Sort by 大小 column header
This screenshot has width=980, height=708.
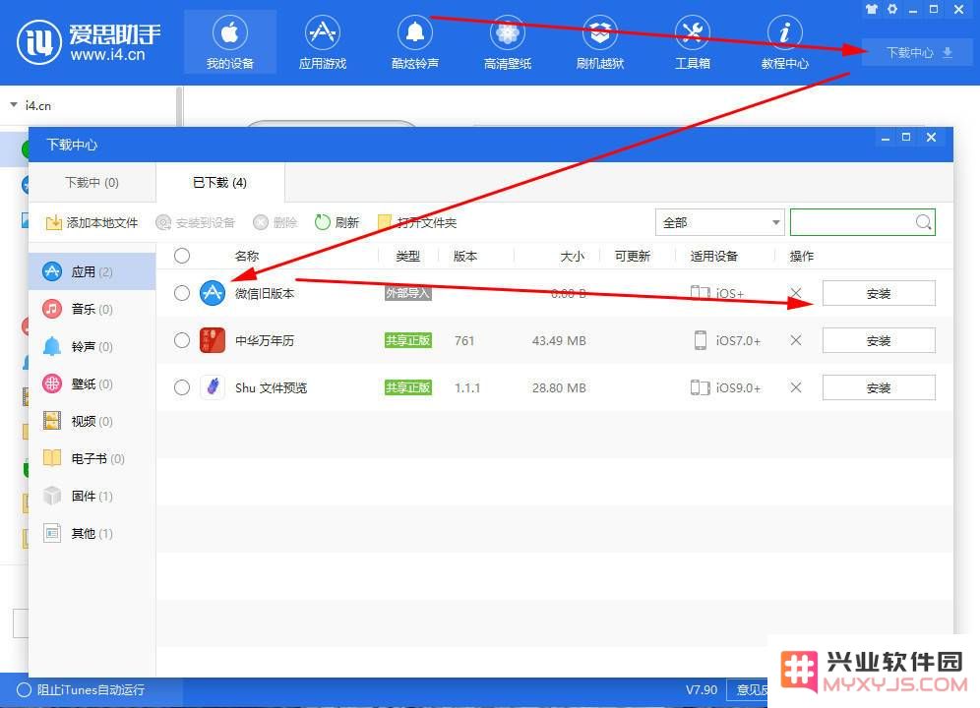tap(572, 257)
